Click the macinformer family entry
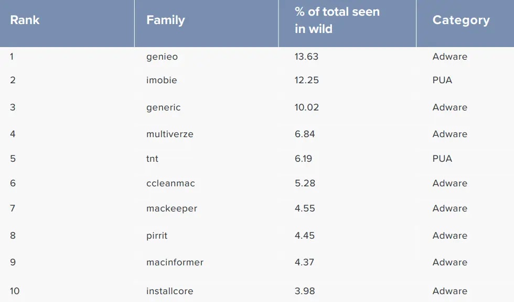The height and width of the screenshot is (302, 514). tap(175, 262)
